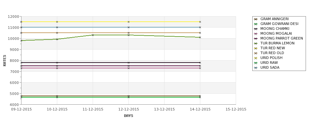Screen dimensions: 317x139
Task: Click the GRAM GOWRANI DESI legend marker
Action: (256, 24)
